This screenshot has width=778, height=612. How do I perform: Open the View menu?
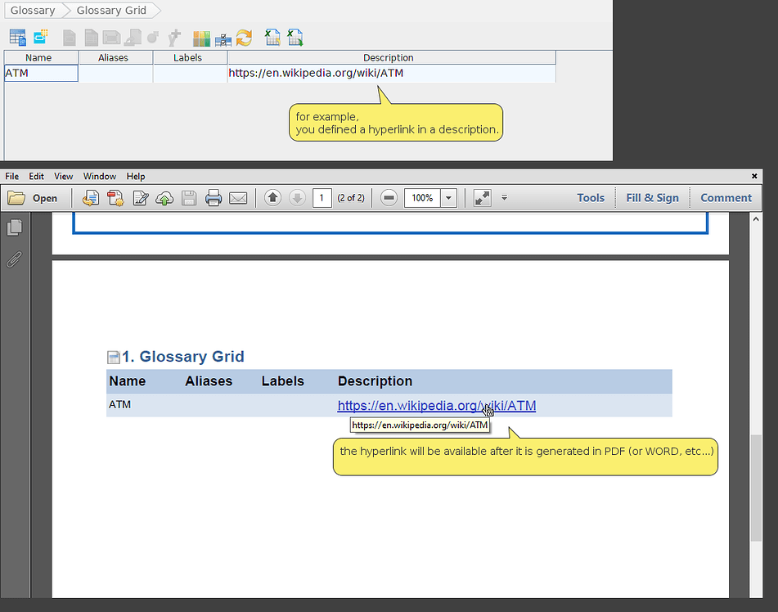pyautogui.click(x=63, y=176)
